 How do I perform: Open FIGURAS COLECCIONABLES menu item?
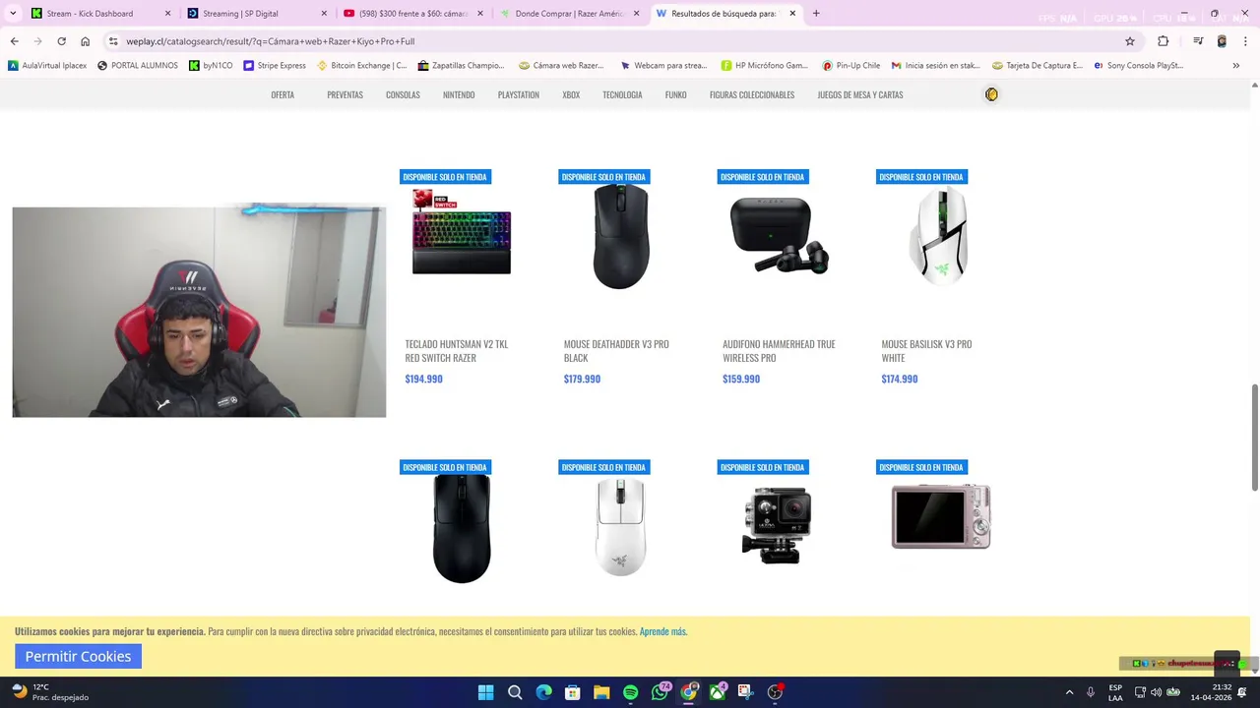point(752,95)
